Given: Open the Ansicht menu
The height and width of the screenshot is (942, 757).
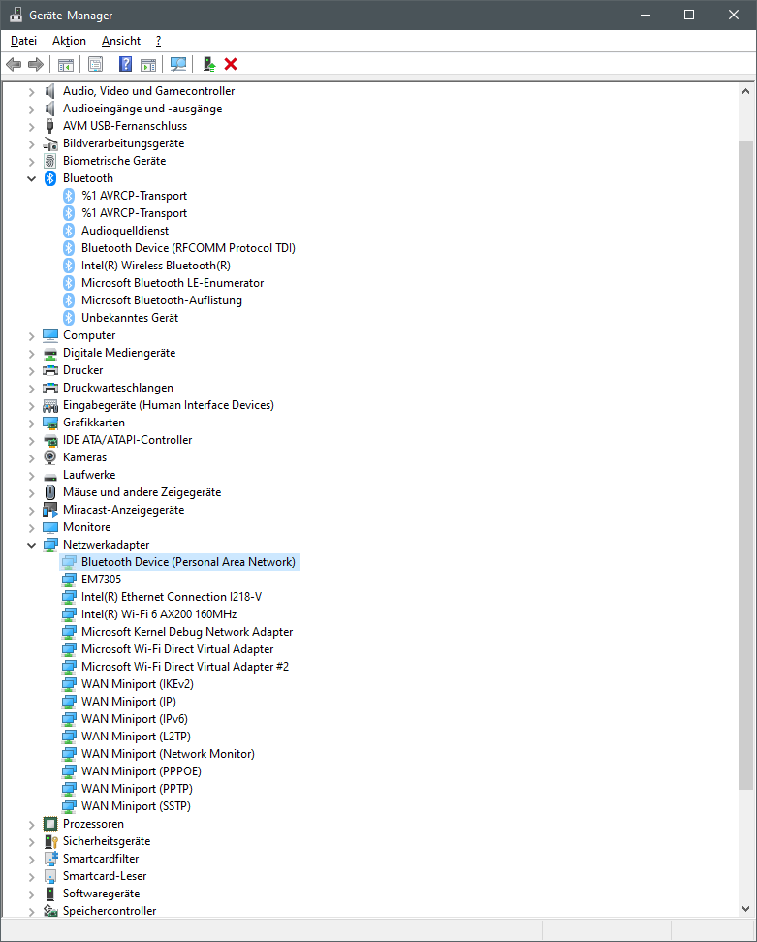Looking at the screenshot, I should (121, 41).
